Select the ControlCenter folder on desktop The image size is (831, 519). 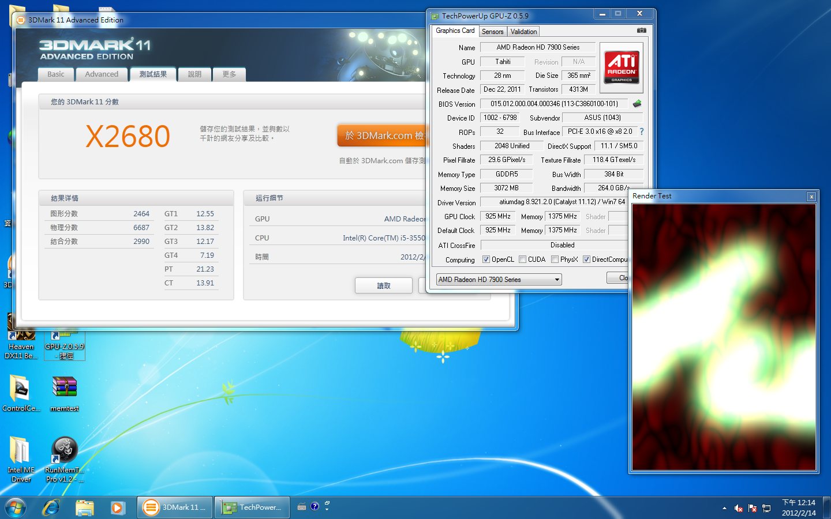coord(21,392)
